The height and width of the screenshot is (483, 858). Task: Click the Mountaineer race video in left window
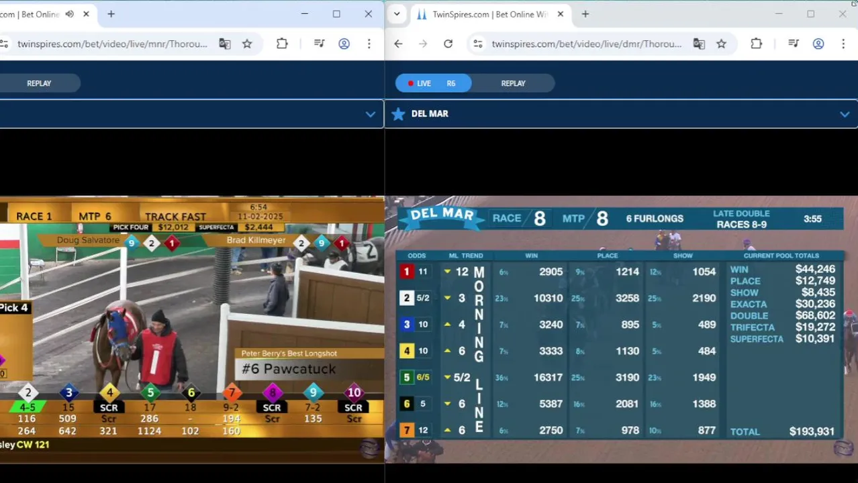point(192,329)
